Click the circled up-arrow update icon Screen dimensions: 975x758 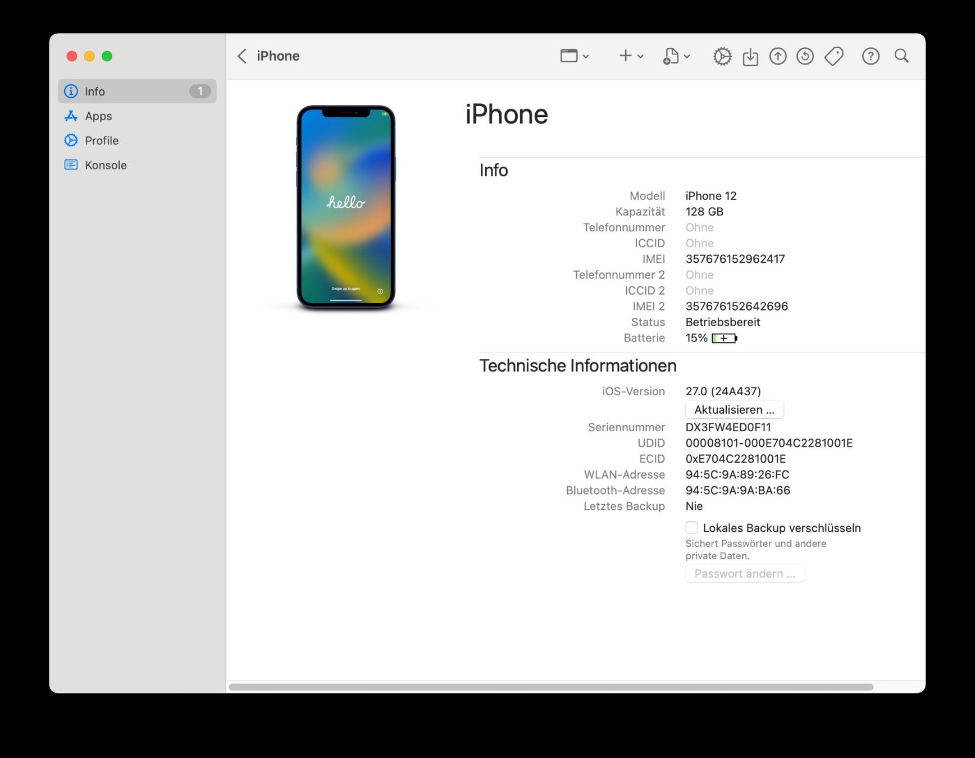pos(778,56)
